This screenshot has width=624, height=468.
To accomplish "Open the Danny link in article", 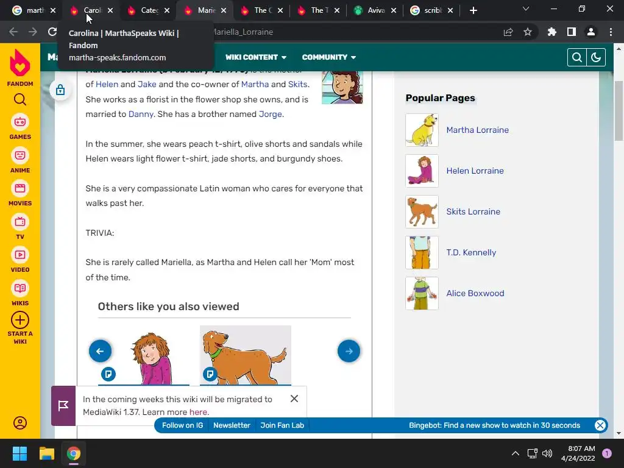I will point(141,114).
